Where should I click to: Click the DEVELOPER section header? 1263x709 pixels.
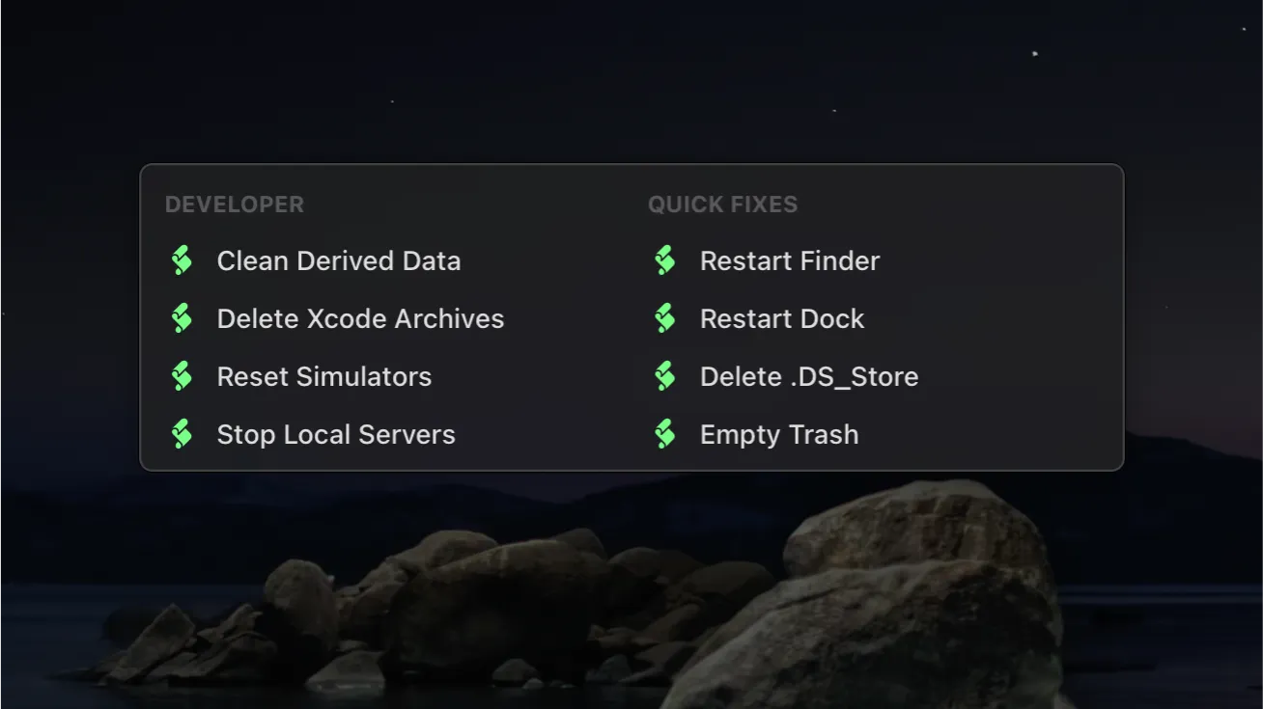(235, 204)
